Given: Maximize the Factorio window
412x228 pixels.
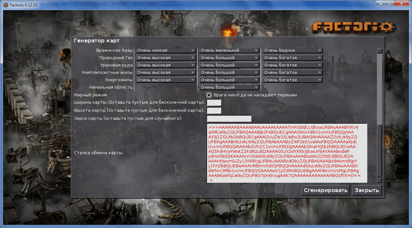Looking at the screenshot, I should pyautogui.click(x=389, y=3).
